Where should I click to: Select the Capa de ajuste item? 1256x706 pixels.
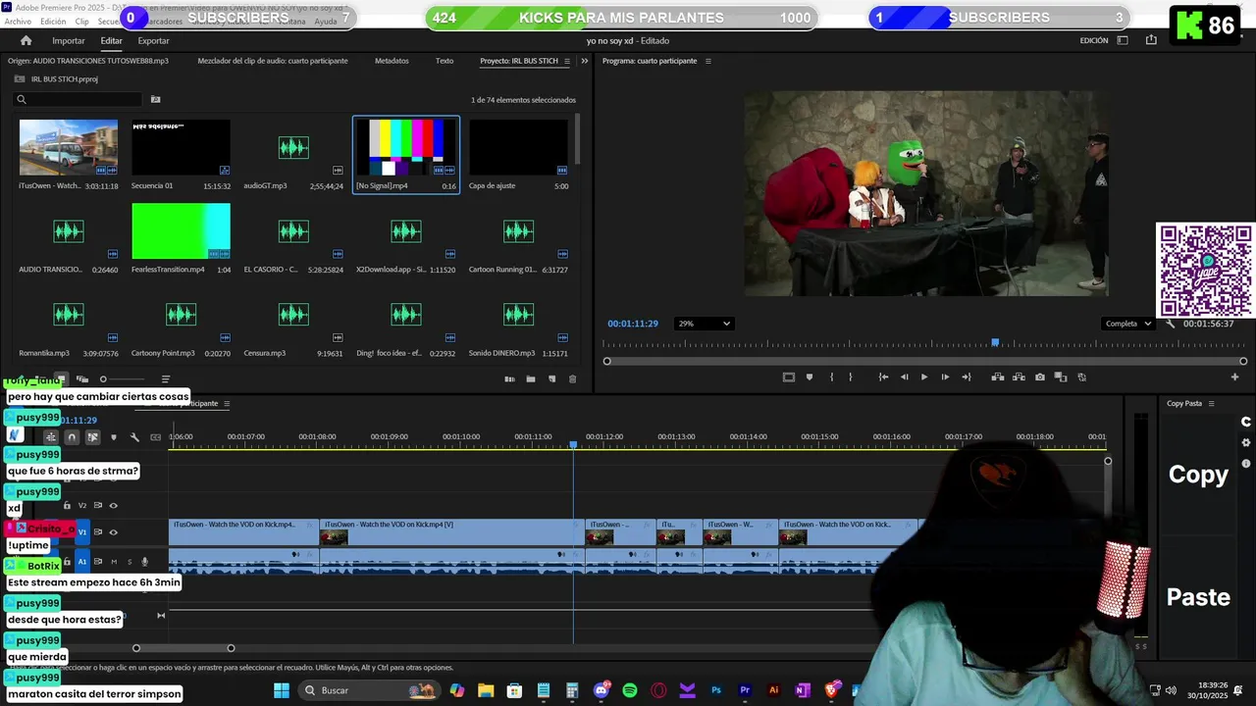[x=518, y=148]
